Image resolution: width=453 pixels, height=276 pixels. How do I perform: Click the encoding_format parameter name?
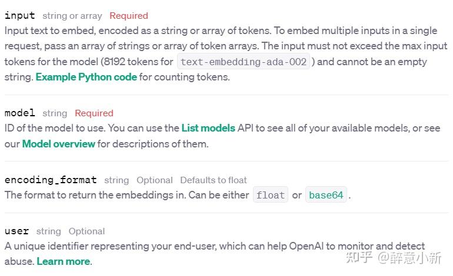click(x=51, y=180)
